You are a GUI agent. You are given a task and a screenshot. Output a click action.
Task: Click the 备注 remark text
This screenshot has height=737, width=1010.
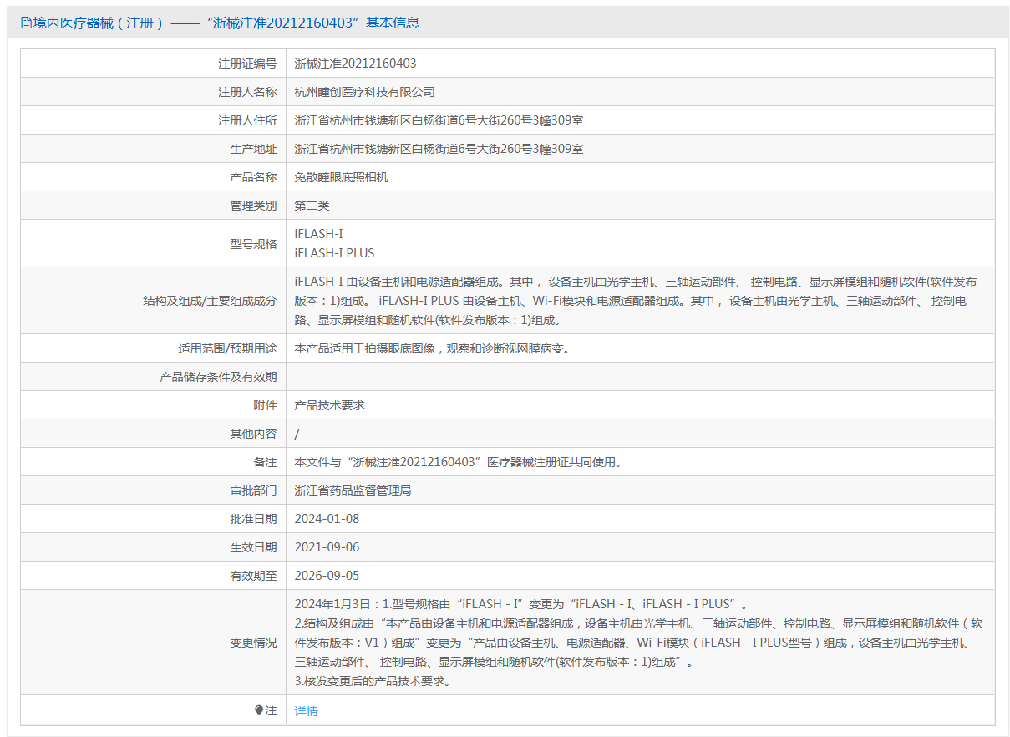459,462
